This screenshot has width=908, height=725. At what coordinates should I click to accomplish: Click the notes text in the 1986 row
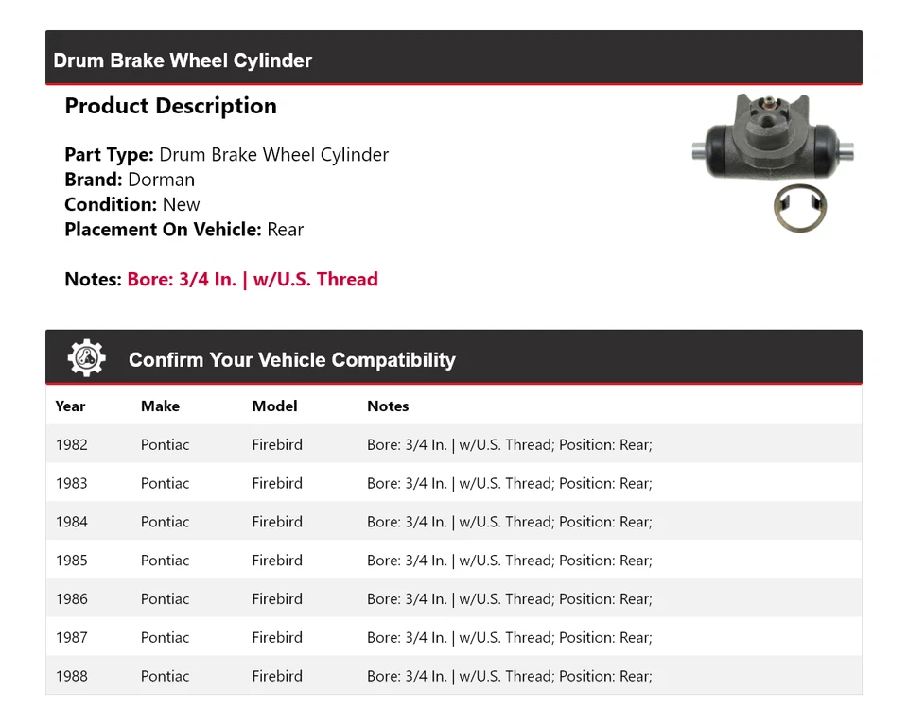pyautogui.click(x=509, y=599)
